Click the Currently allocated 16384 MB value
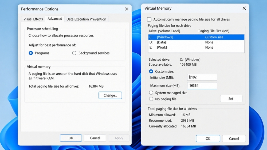The width and height of the screenshot is (267, 150). tap(189, 126)
